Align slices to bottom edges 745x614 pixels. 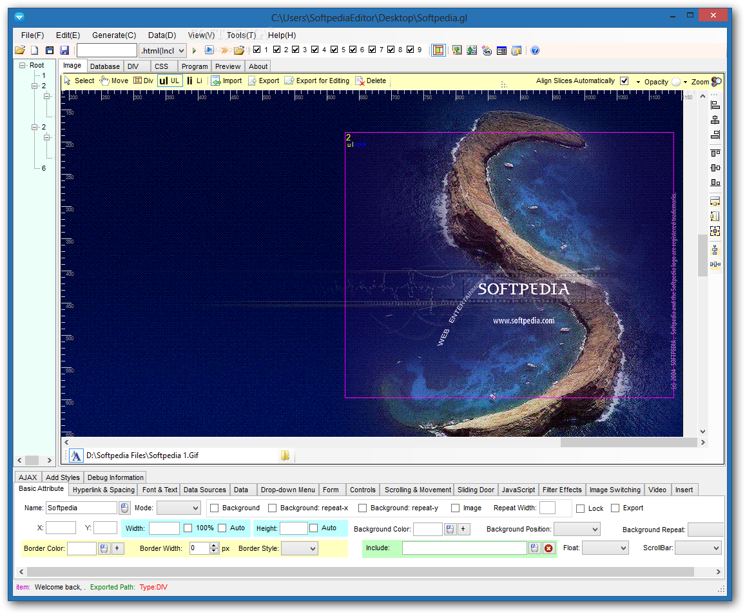point(715,182)
